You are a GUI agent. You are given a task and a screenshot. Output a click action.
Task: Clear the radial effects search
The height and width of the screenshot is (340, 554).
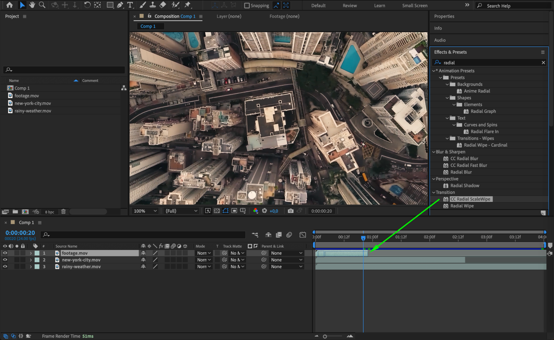click(x=543, y=63)
